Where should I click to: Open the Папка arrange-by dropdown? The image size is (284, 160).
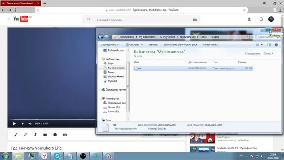(x=268, y=53)
